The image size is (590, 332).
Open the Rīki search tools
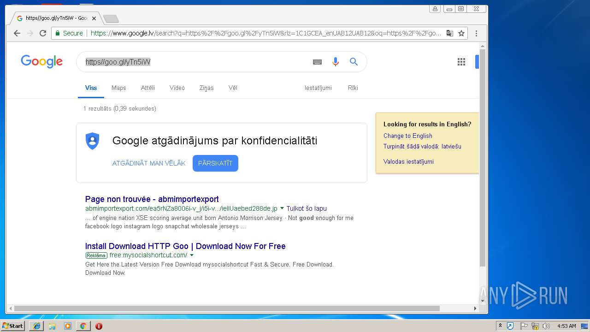(x=353, y=88)
